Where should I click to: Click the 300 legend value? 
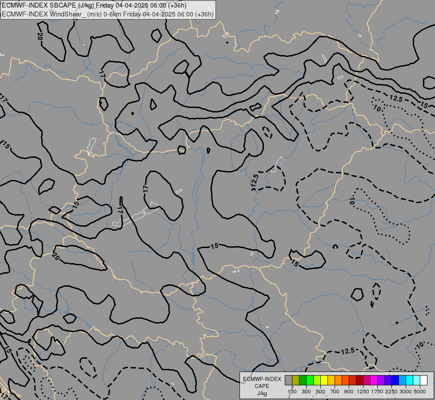point(306,392)
